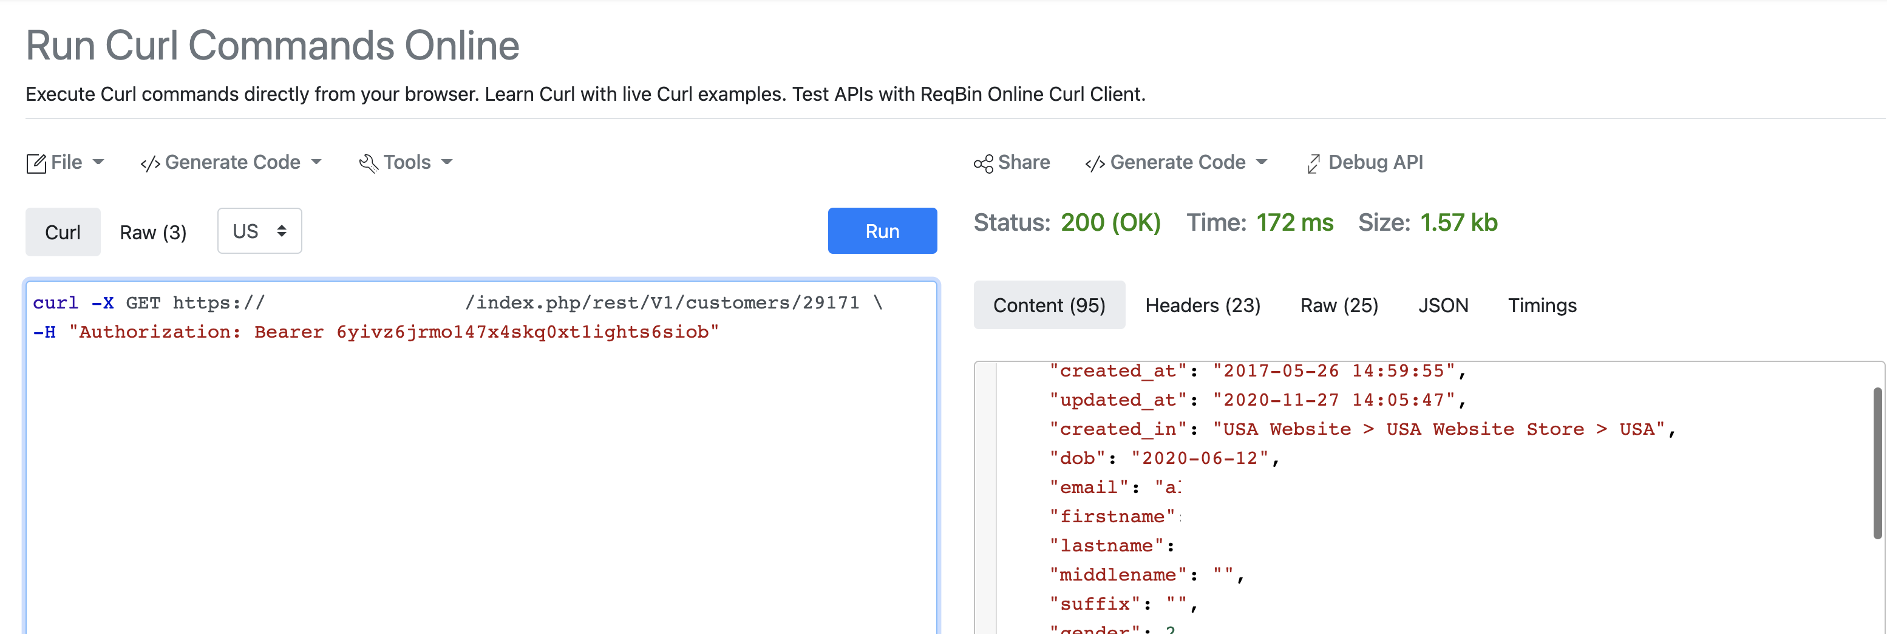Select the Curl request tab
The image size is (1887, 634).
[x=63, y=233]
